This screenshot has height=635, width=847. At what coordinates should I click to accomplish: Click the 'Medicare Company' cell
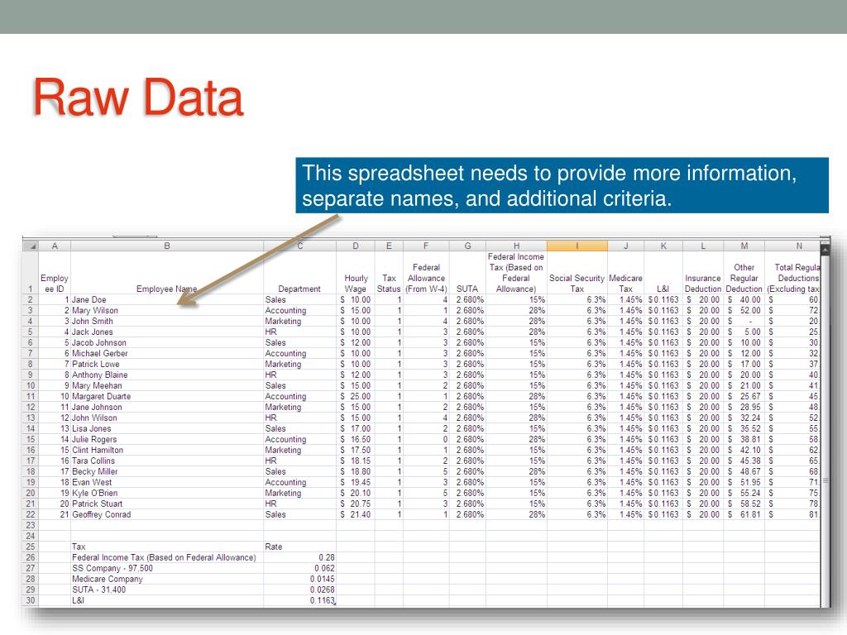(167, 580)
